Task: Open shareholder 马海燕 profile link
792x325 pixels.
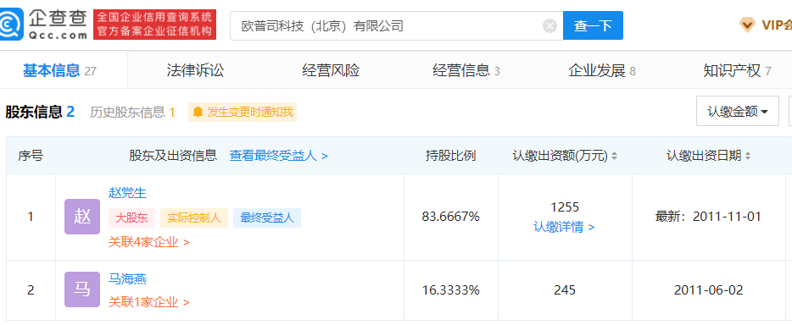Action: pyautogui.click(x=127, y=278)
